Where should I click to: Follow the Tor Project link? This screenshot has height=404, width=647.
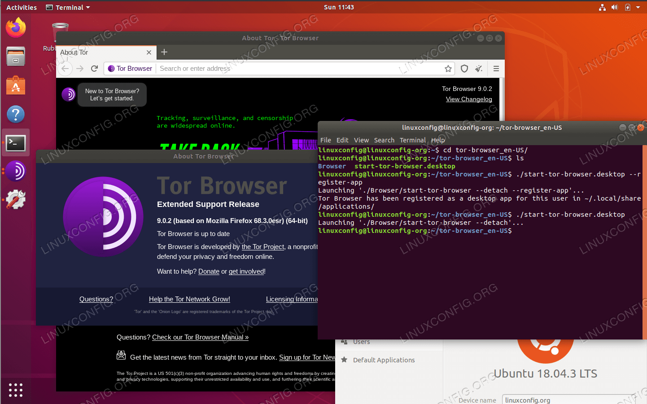pos(263,247)
